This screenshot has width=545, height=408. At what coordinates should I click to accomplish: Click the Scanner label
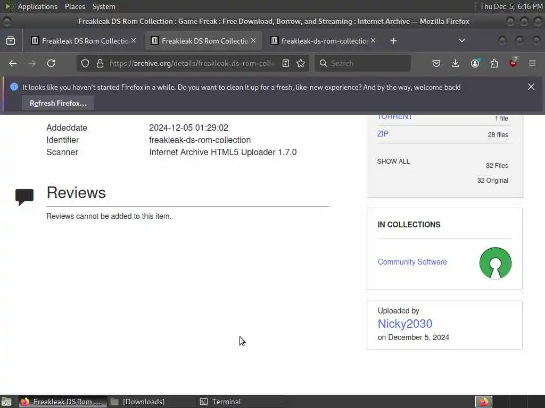[x=62, y=152]
